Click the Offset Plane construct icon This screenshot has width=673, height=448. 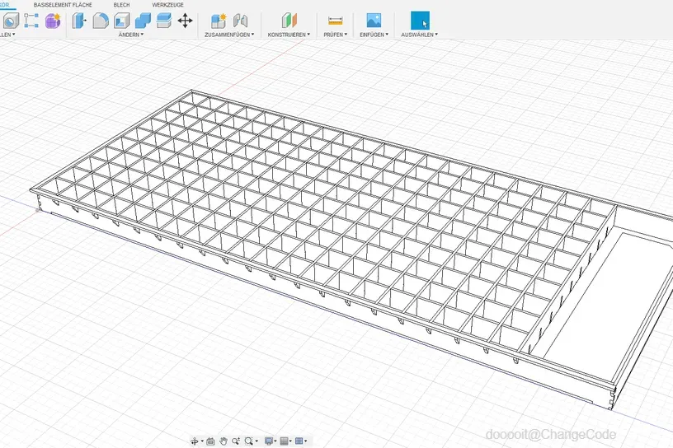289,21
